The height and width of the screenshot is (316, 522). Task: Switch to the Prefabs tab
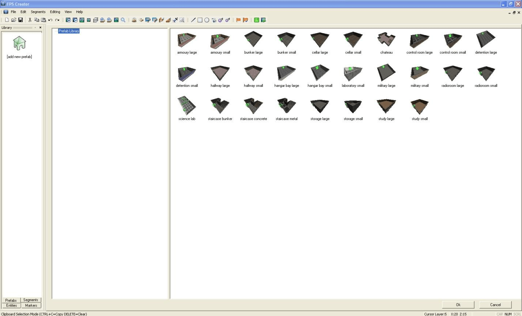click(11, 300)
